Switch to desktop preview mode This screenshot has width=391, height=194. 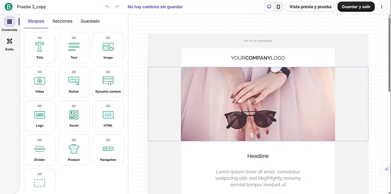tap(269, 7)
